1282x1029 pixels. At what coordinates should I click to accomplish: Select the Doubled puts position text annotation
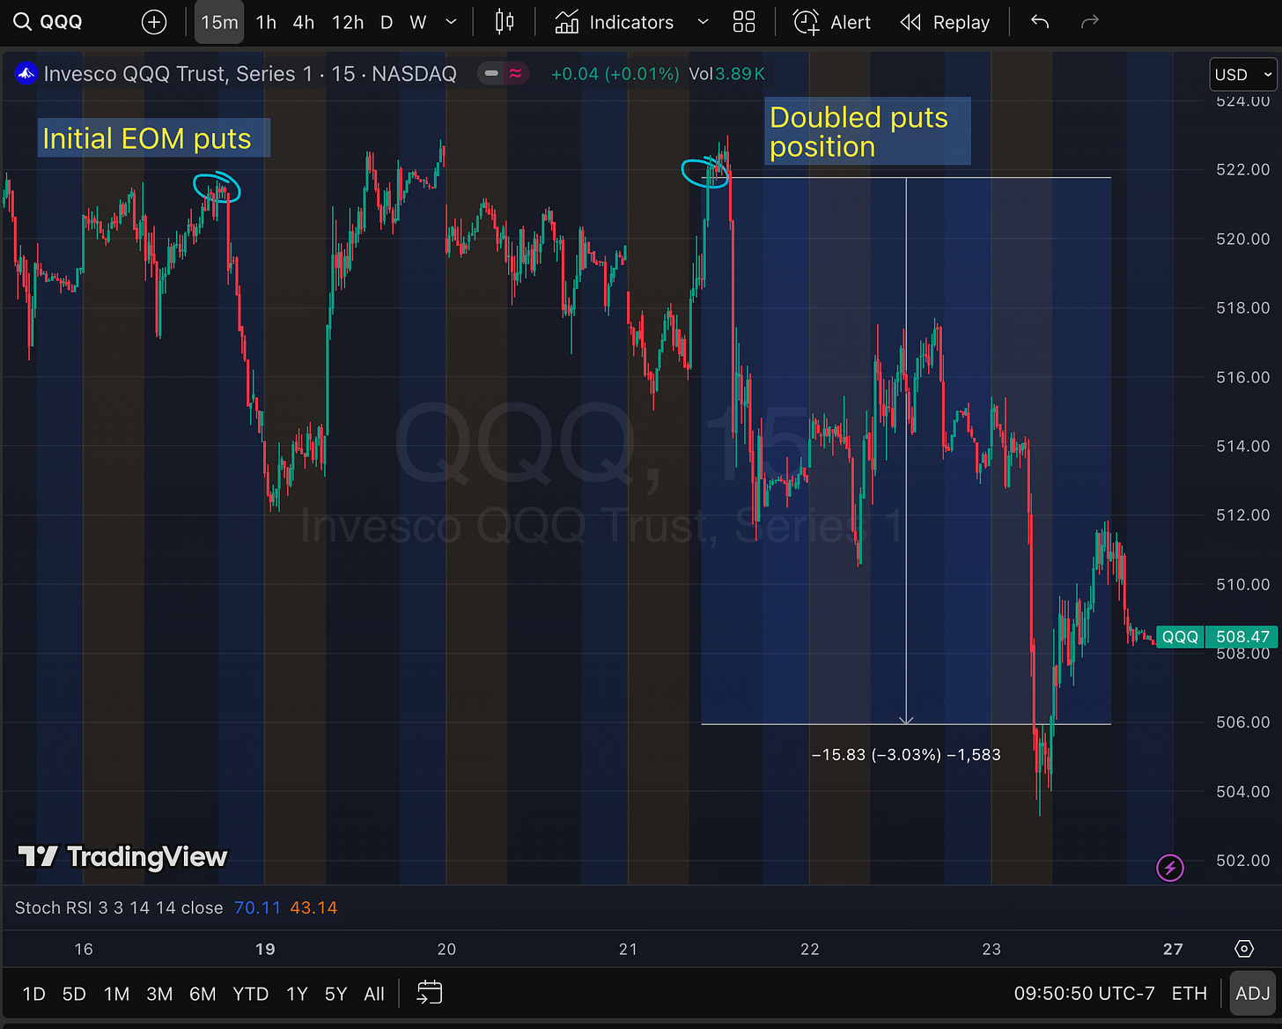867,131
